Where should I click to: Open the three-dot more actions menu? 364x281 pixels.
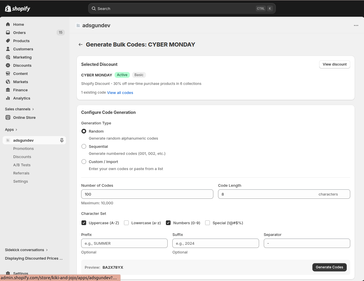point(356,25)
